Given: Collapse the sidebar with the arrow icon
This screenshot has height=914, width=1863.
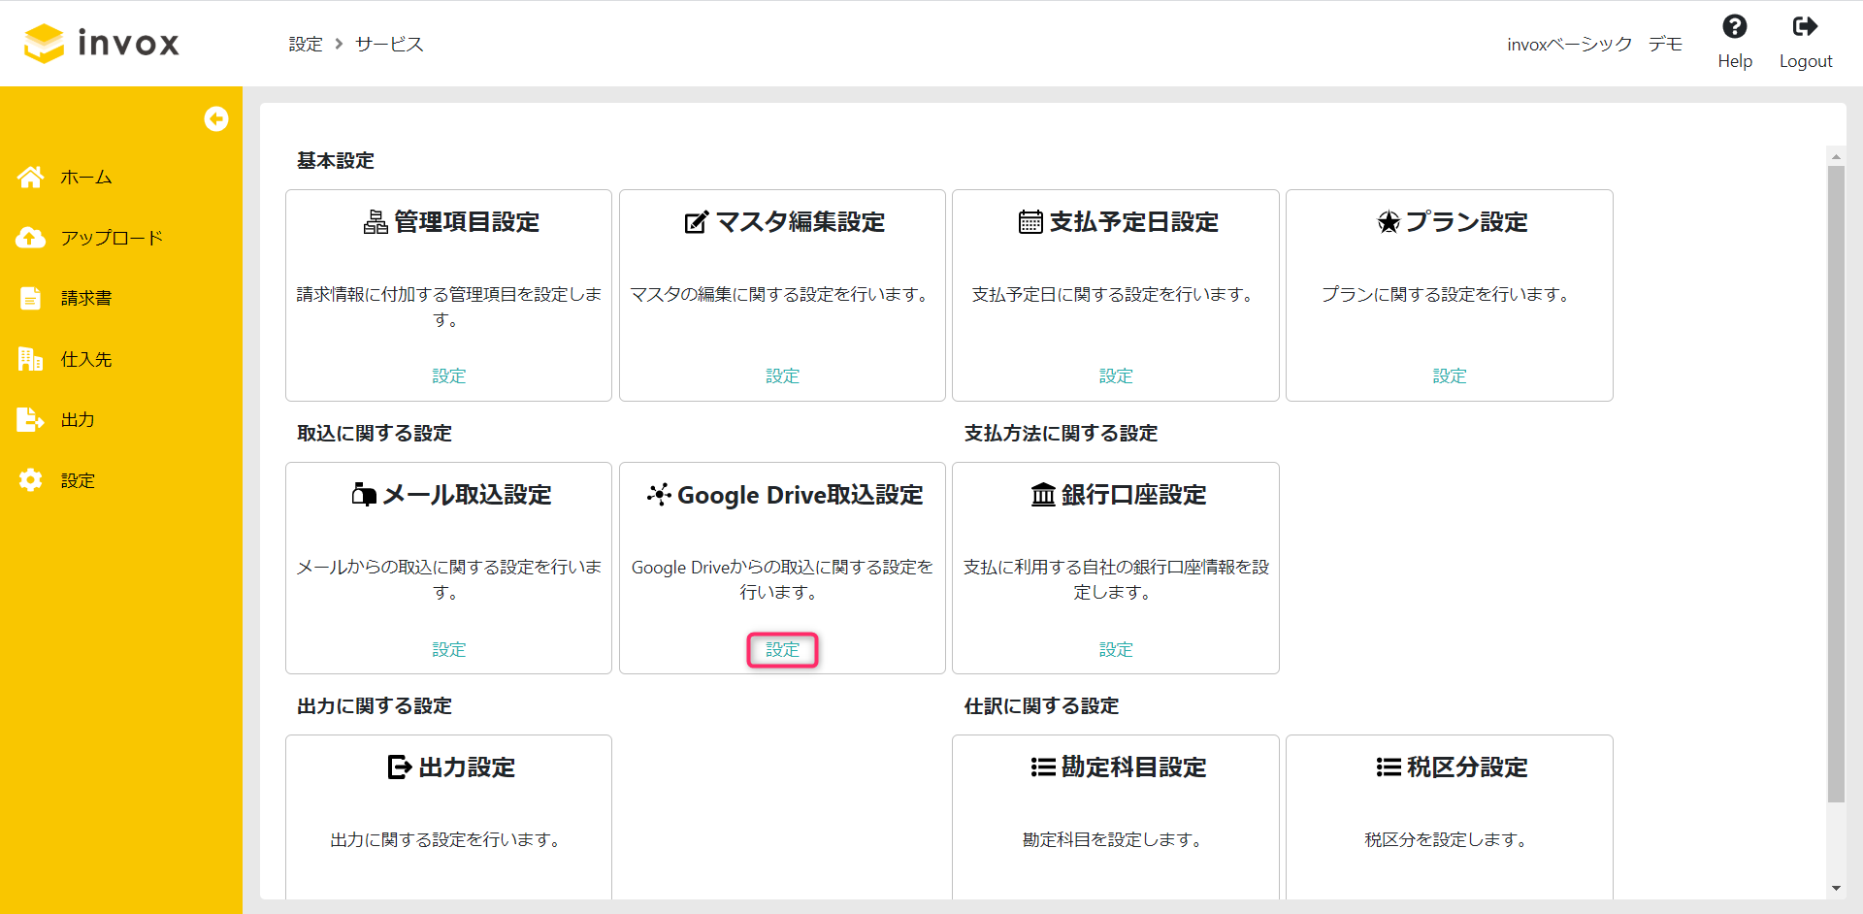Looking at the screenshot, I should (x=216, y=118).
